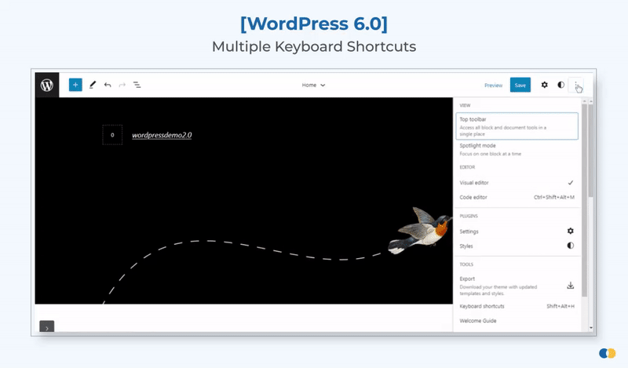The height and width of the screenshot is (368, 628).
Task: Export the theme from Tools
Action: pyautogui.click(x=517, y=286)
